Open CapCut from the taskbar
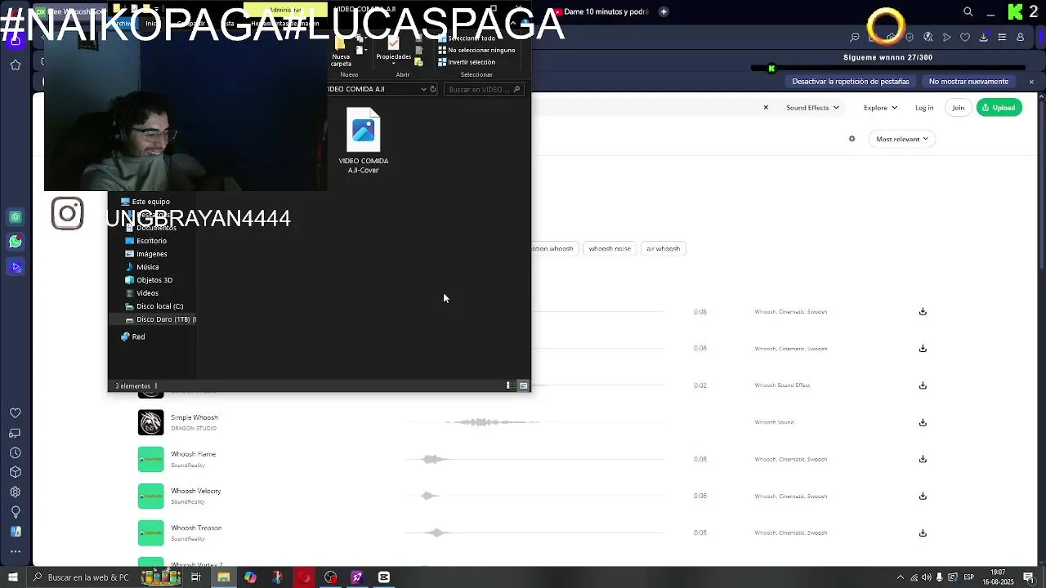Image resolution: width=1046 pixels, height=588 pixels. pos(383,577)
